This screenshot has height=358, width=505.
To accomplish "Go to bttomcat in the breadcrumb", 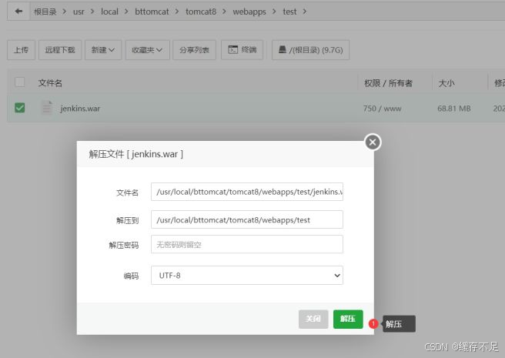I will 152,12.
